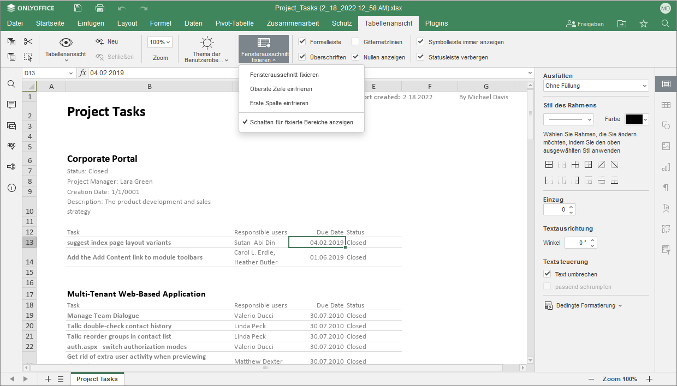
Task: Click the add sheet plus button
Action: tap(48, 379)
